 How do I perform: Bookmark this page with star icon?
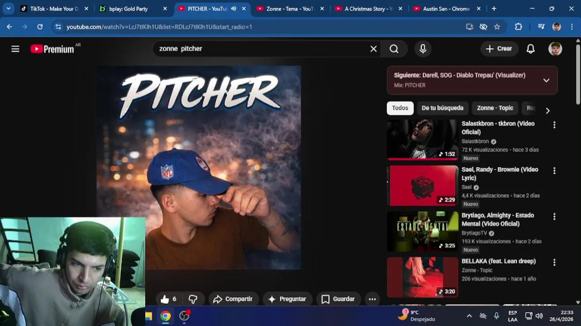(x=497, y=27)
